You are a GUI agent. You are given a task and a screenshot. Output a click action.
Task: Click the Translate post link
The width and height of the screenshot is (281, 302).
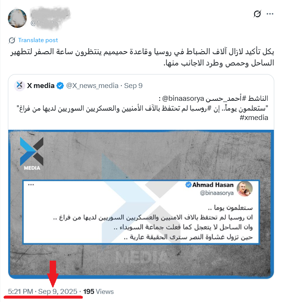click(x=38, y=40)
